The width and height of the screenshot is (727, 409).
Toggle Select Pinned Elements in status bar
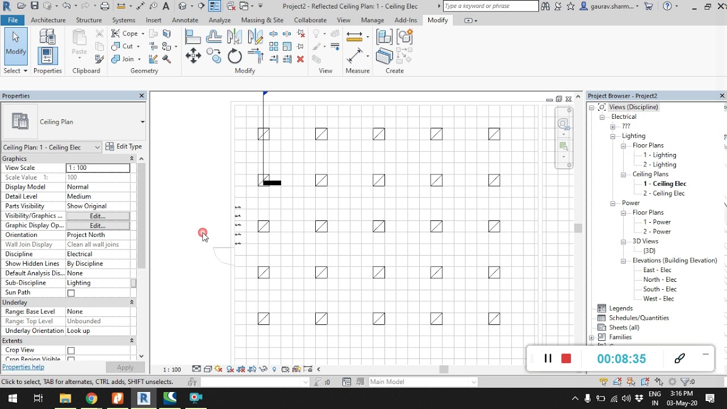[631, 382]
